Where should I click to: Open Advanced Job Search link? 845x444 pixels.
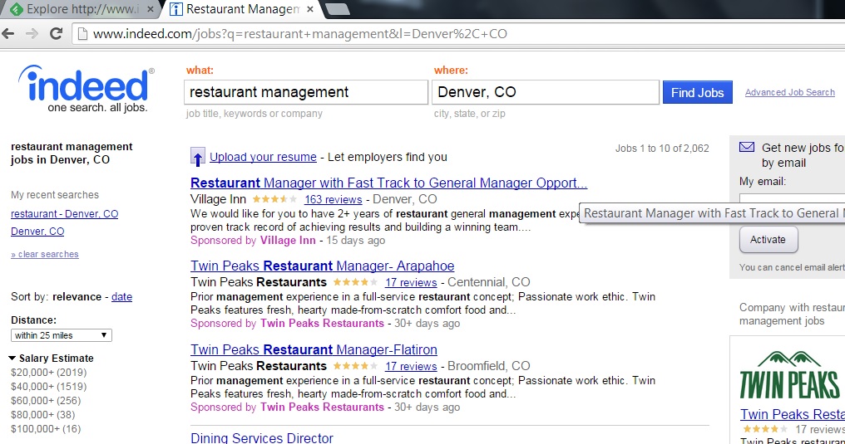point(789,92)
